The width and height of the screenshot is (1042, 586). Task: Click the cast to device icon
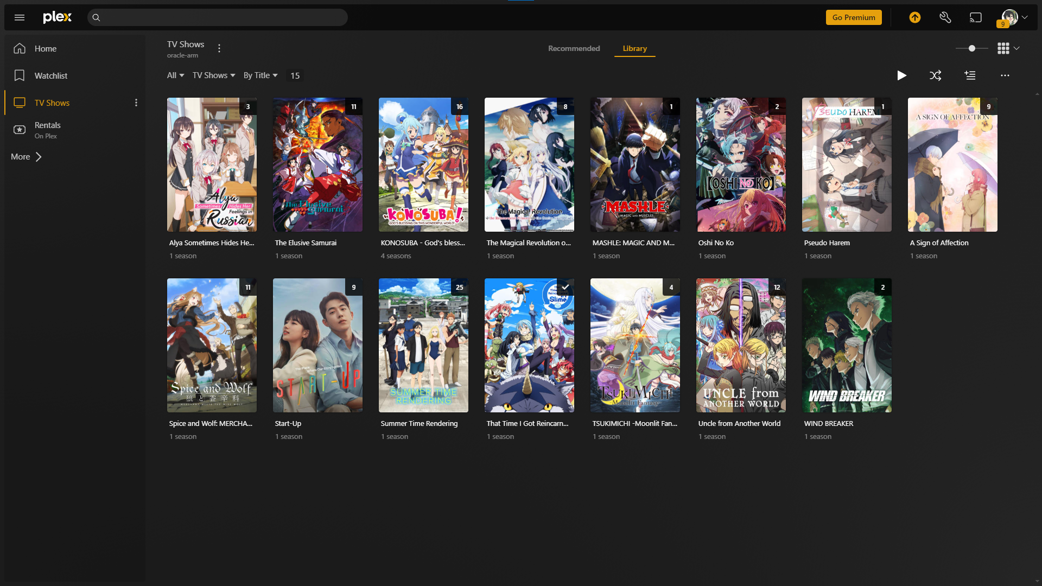click(976, 17)
